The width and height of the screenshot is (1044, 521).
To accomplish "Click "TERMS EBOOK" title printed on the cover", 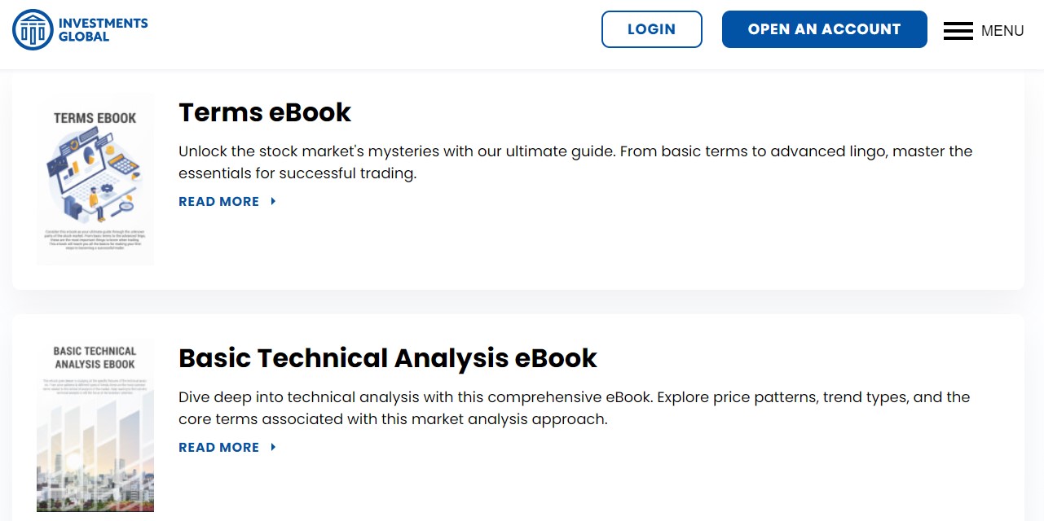I will click(x=95, y=118).
